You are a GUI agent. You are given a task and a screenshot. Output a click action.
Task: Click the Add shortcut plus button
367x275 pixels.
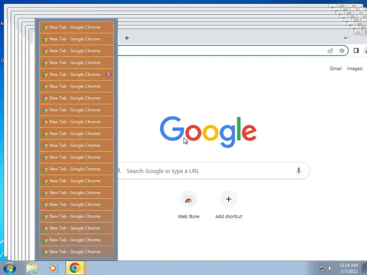coord(229,199)
